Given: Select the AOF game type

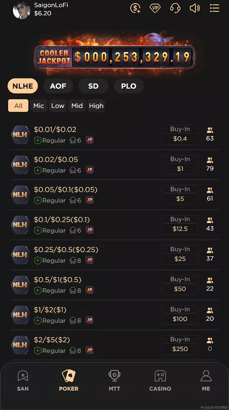Looking at the screenshot, I should tap(58, 86).
